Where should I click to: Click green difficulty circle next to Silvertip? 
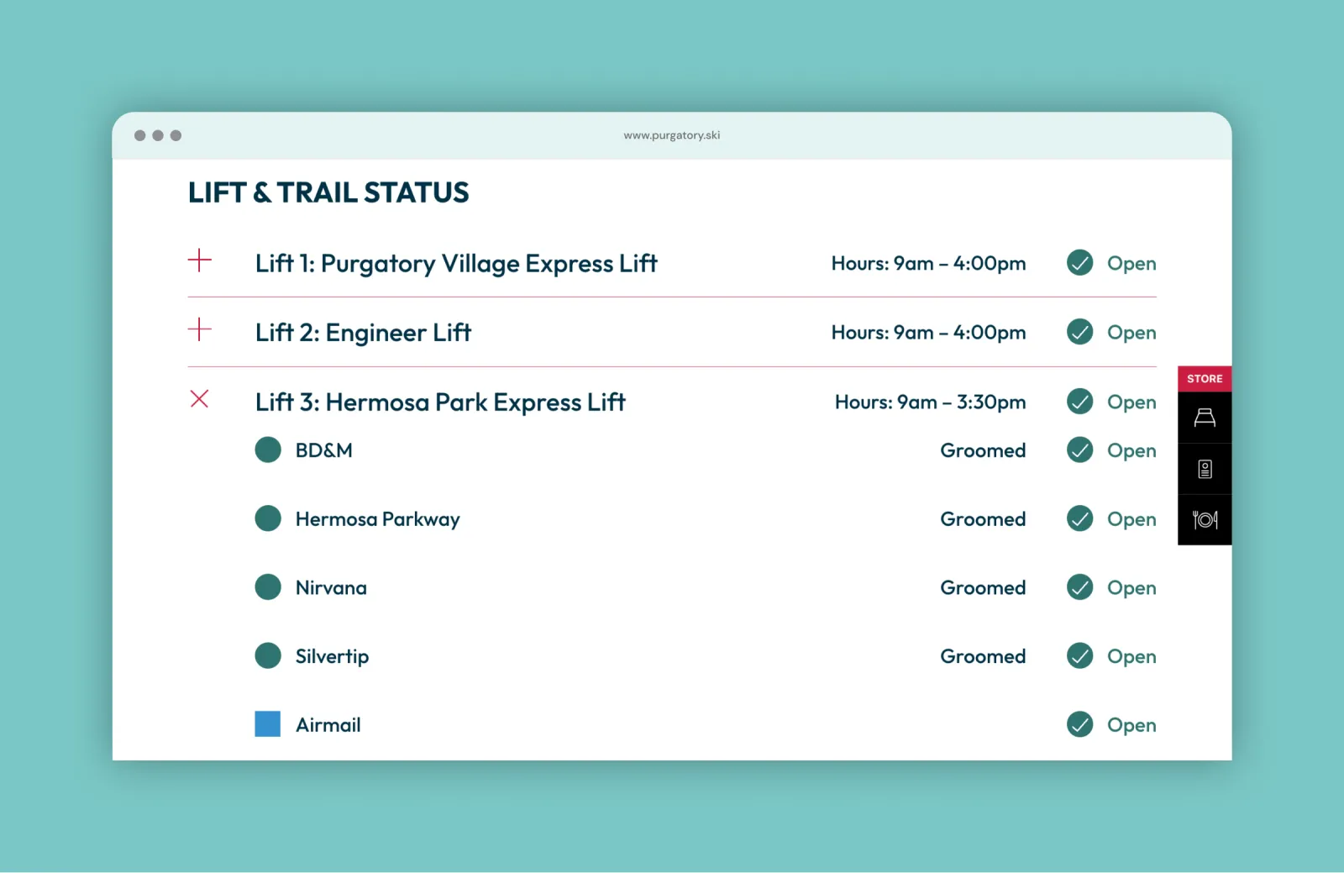click(268, 655)
